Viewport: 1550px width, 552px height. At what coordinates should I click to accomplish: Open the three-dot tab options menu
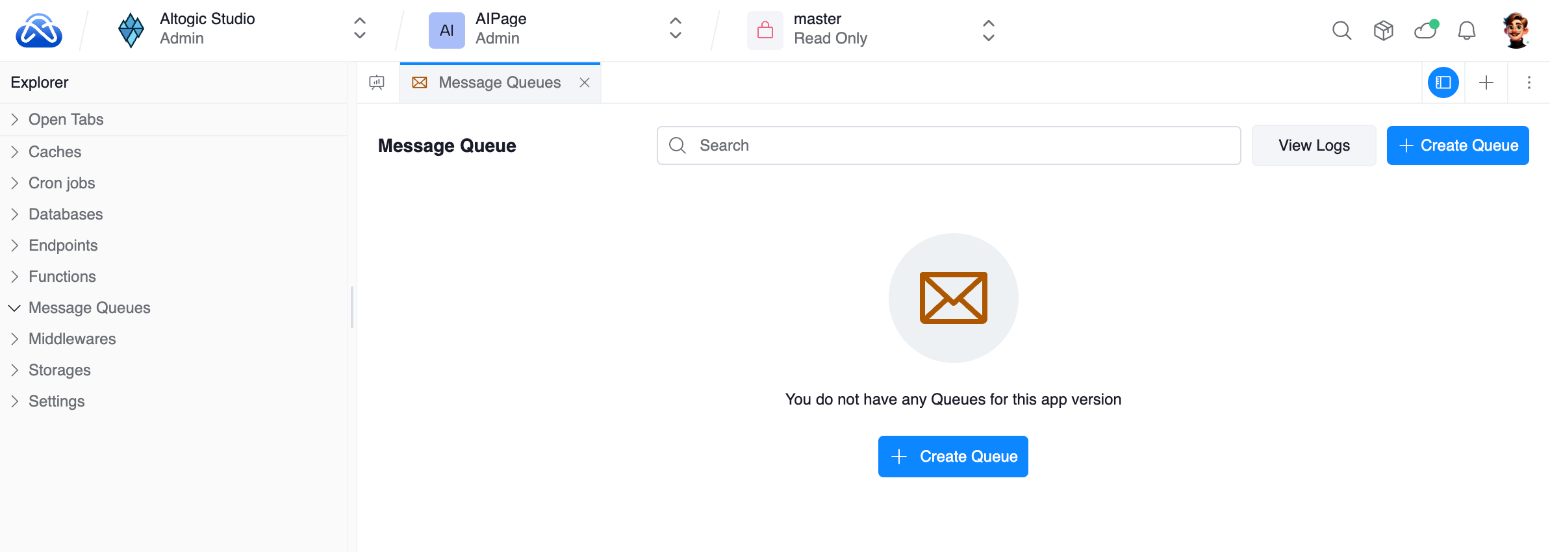click(x=1529, y=82)
